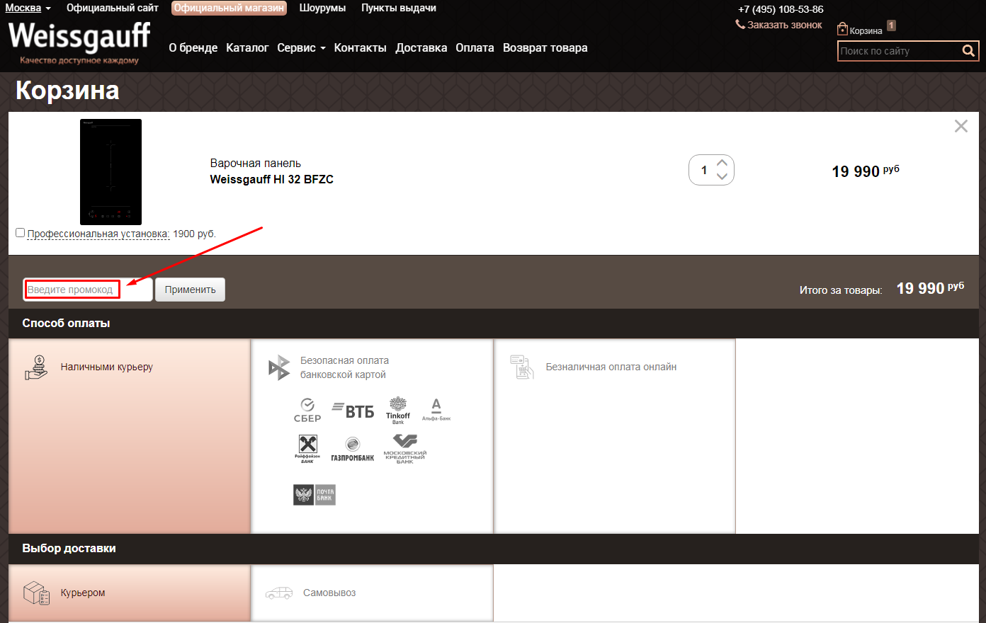Click the cash-to-courier hand icon

coord(36,367)
